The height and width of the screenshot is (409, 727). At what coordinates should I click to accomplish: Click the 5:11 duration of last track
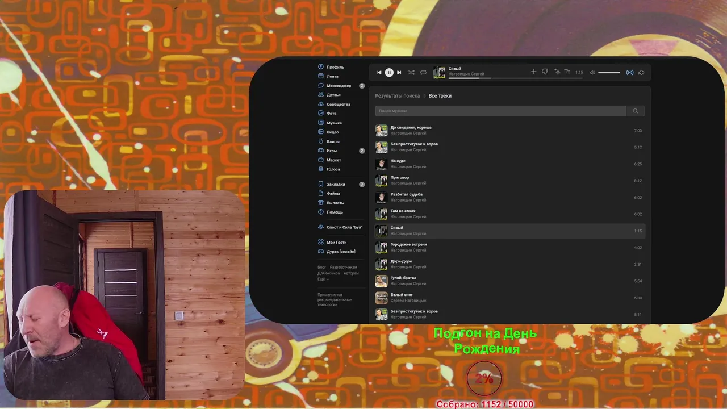click(638, 315)
